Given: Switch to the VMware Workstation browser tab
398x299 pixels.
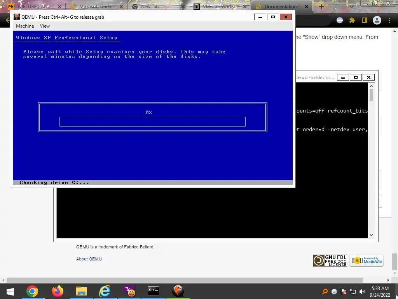Looking at the screenshot, I should coord(220,6).
